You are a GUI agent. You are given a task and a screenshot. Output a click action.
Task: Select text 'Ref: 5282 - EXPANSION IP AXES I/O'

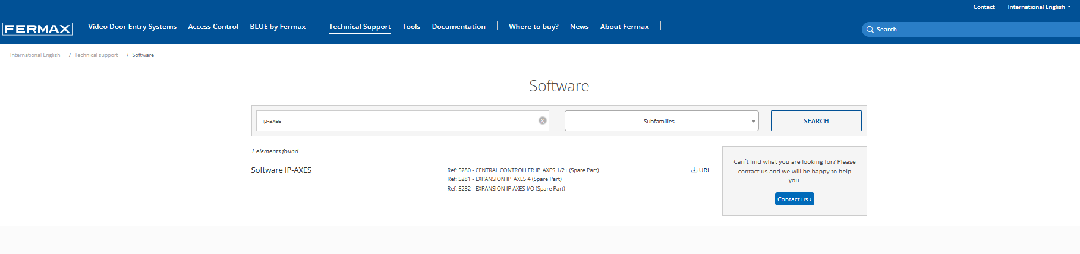tap(491, 189)
